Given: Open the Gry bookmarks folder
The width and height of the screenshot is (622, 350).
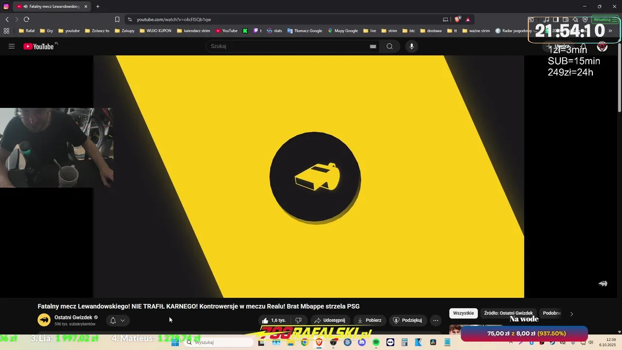Looking at the screenshot, I should pyautogui.click(x=46, y=31).
